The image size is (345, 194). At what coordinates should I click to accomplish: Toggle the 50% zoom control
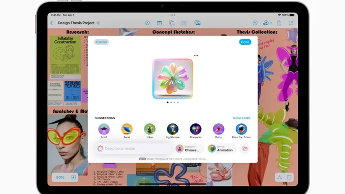60,177
